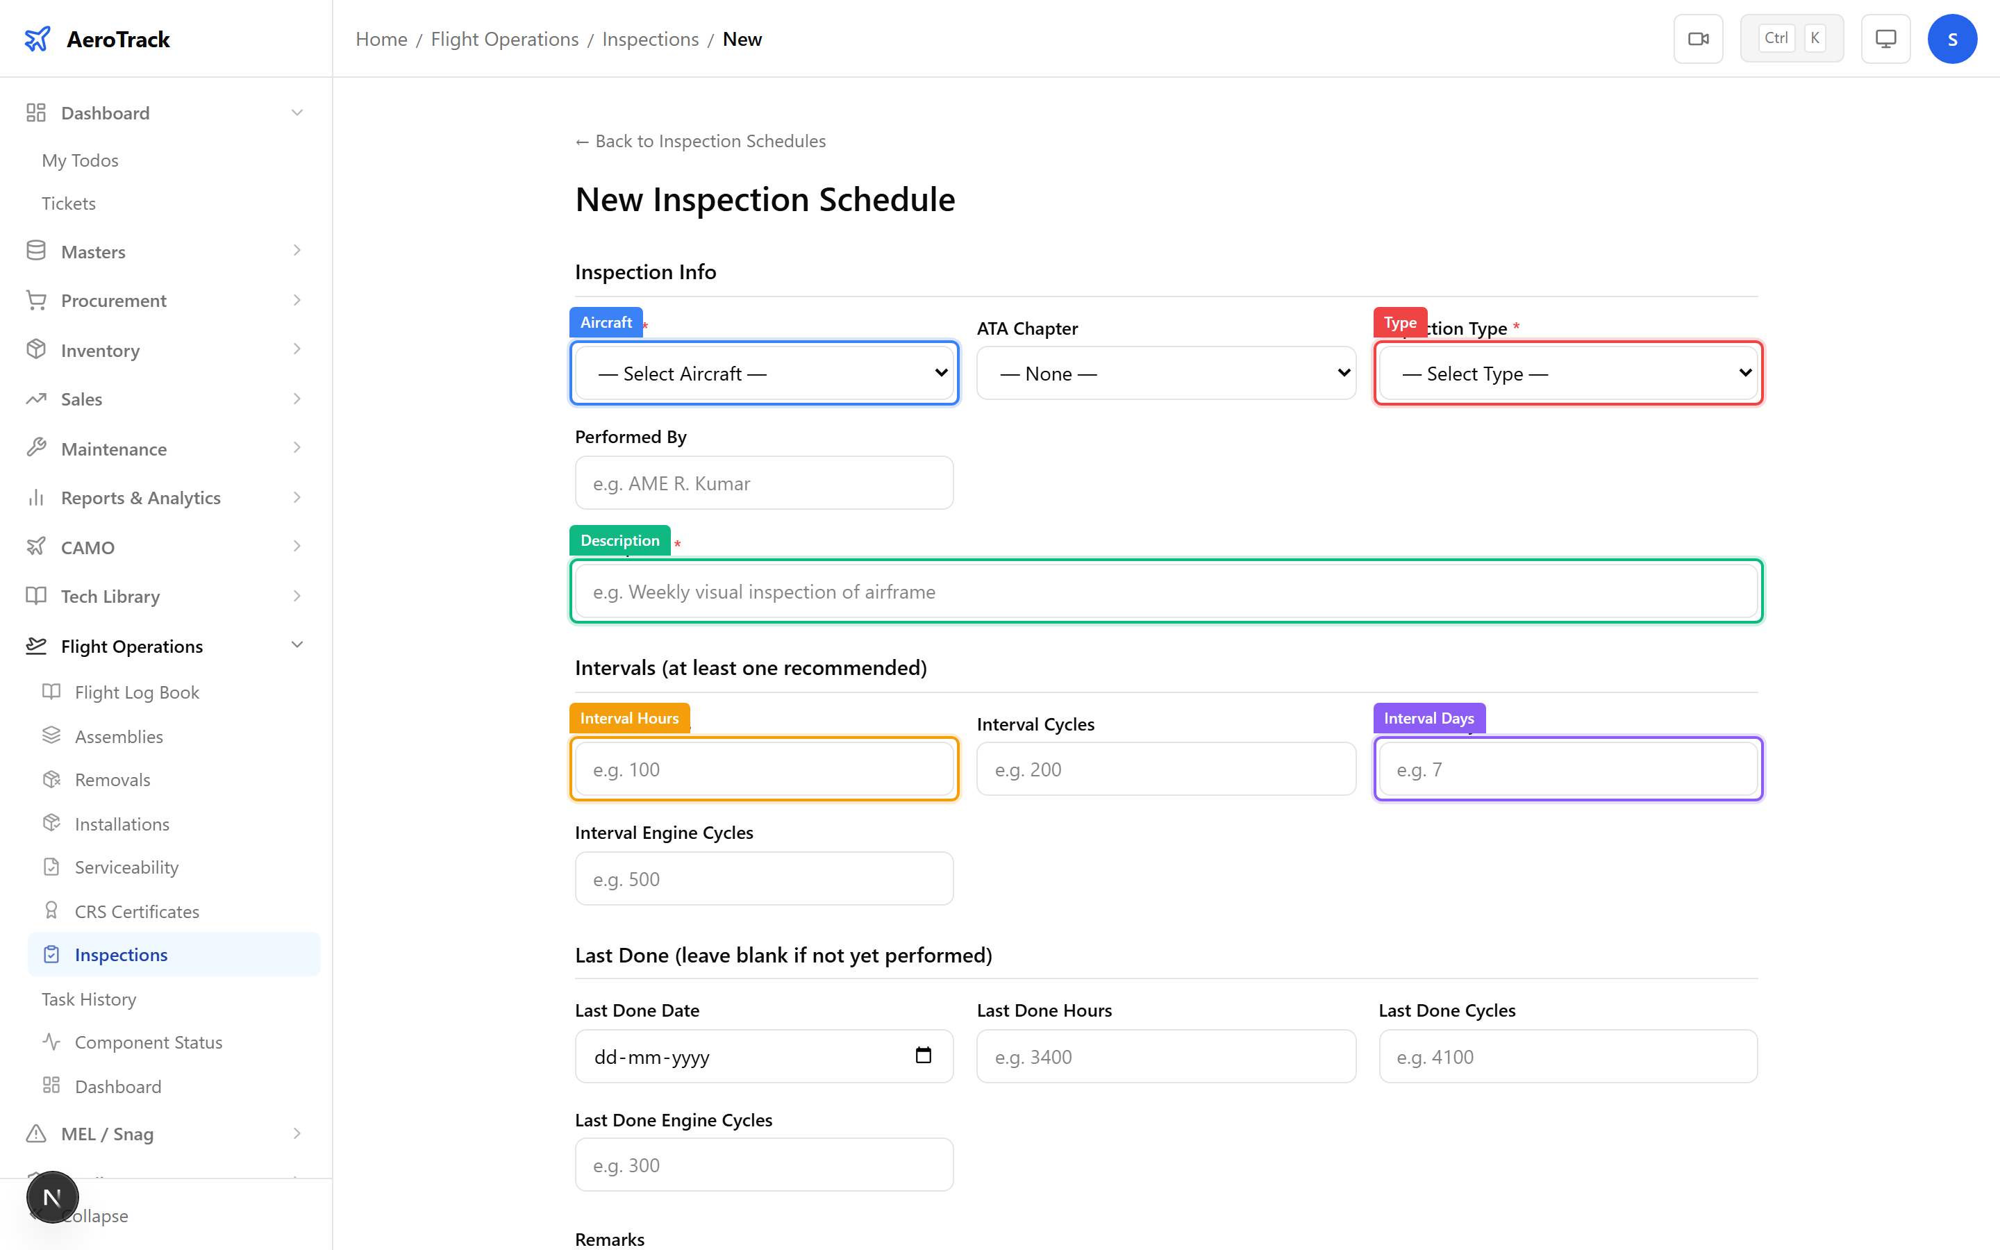2000x1250 pixels.
Task: Expand the Maintenance menu chevron
Action: 297,448
